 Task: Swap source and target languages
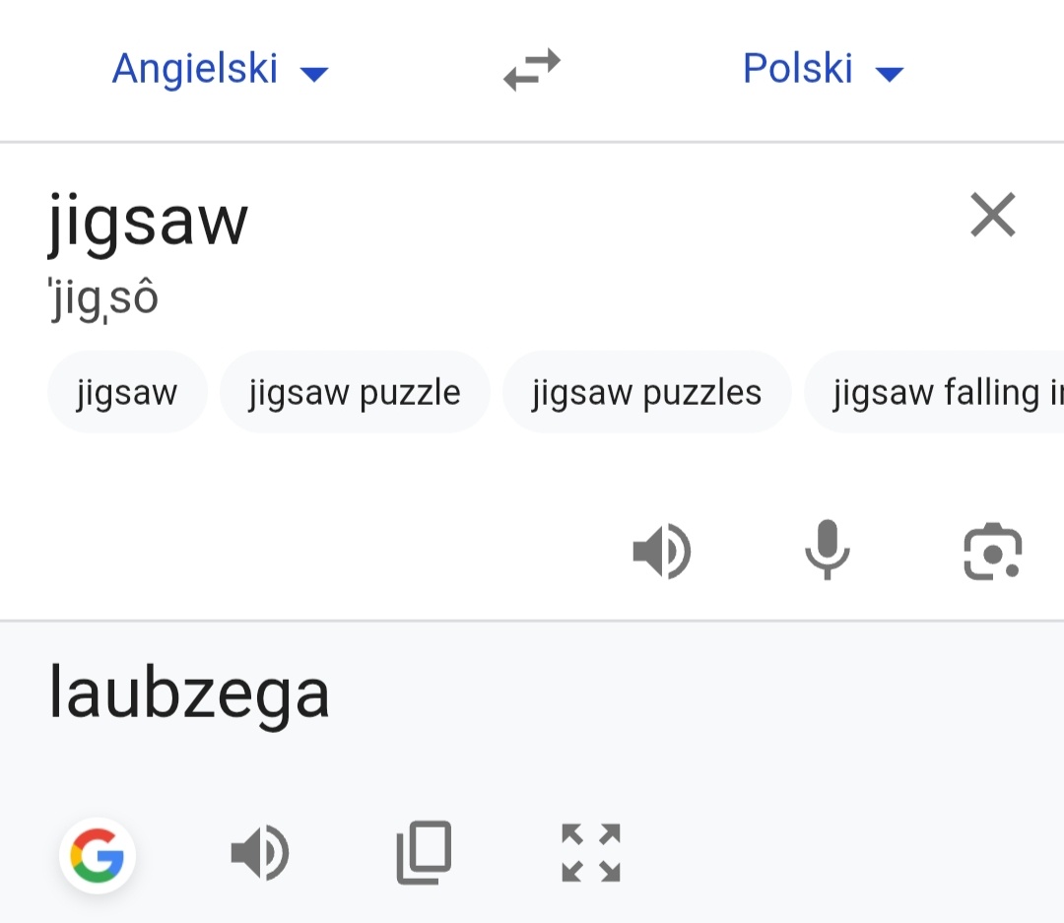click(532, 70)
